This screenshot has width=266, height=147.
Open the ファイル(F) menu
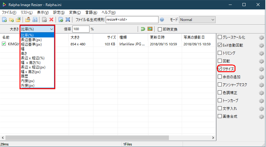(x=9, y=12)
